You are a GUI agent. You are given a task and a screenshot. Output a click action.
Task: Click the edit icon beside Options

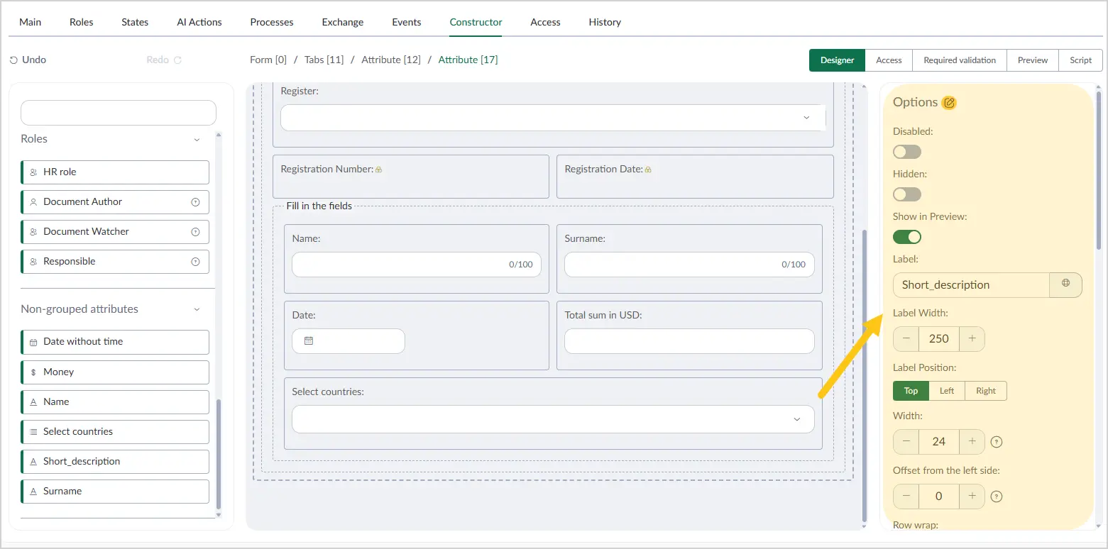pyautogui.click(x=949, y=103)
